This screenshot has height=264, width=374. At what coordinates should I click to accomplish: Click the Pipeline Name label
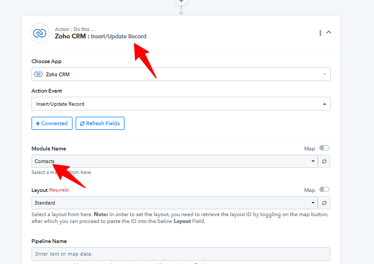pyautogui.click(x=49, y=241)
